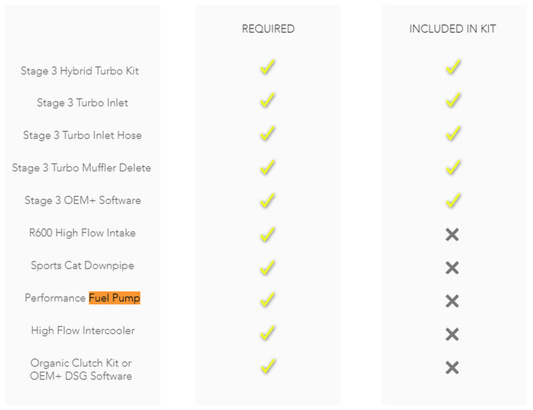Click the X icon for Performance Fuel Pump
This screenshot has width=533, height=410.
pos(452,301)
